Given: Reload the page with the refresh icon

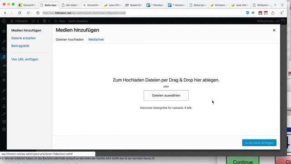Looking at the screenshot, I should point(20,13).
